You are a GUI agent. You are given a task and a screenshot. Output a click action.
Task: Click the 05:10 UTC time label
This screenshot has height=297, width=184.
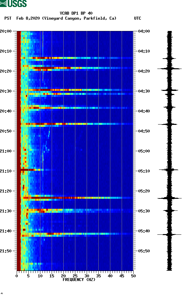point(144,171)
